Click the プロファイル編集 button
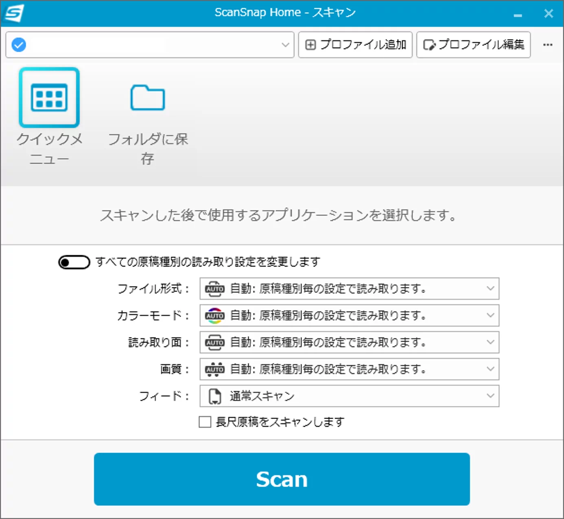The height and width of the screenshot is (519, 564). [x=473, y=45]
